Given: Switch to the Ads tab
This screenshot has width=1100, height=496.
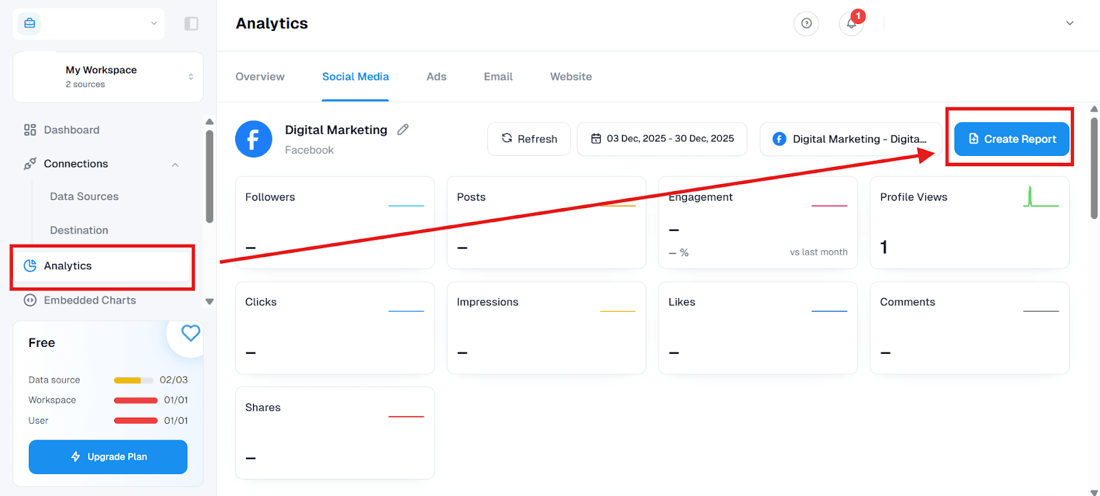Looking at the screenshot, I should tap(436, 77).
